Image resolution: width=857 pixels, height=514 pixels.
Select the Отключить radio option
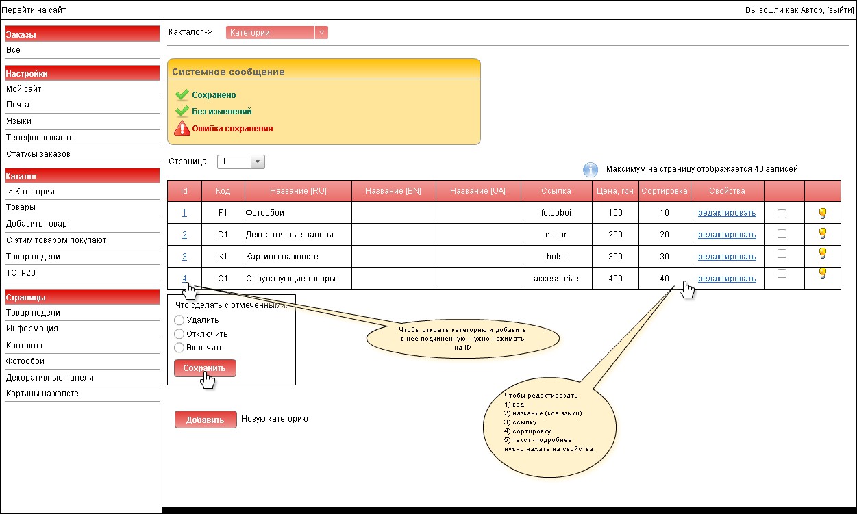click(x=179, y=334)
